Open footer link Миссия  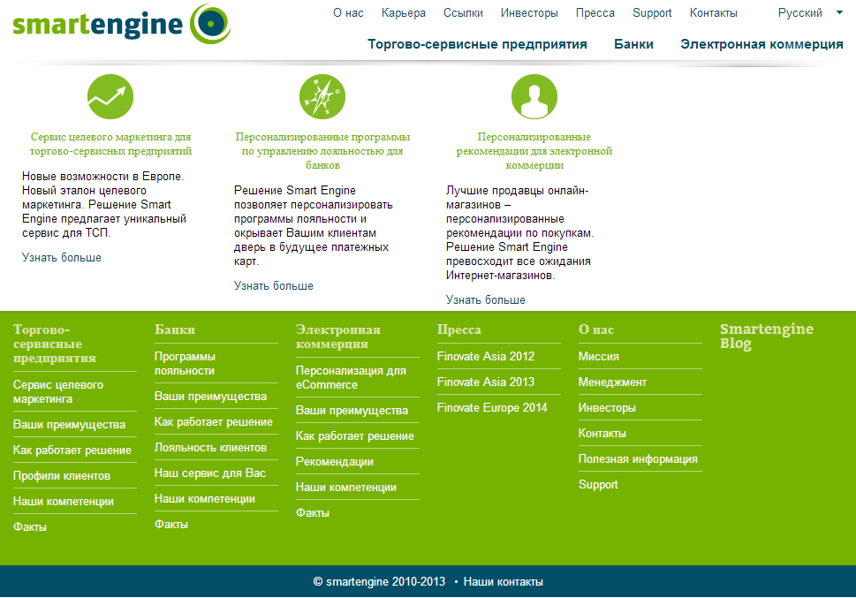coord(599,356)
